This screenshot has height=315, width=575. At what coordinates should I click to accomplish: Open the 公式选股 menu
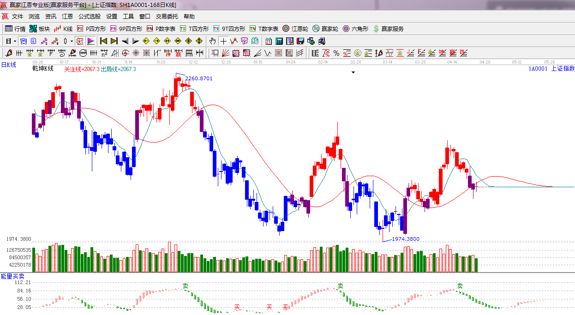tap(89, 16)
